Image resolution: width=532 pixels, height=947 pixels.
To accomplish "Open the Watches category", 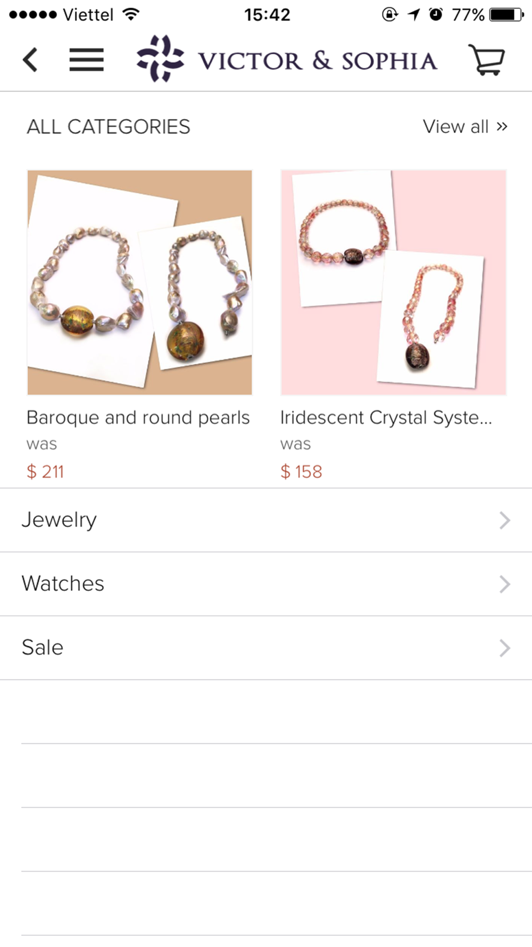I will coord(266,584).
